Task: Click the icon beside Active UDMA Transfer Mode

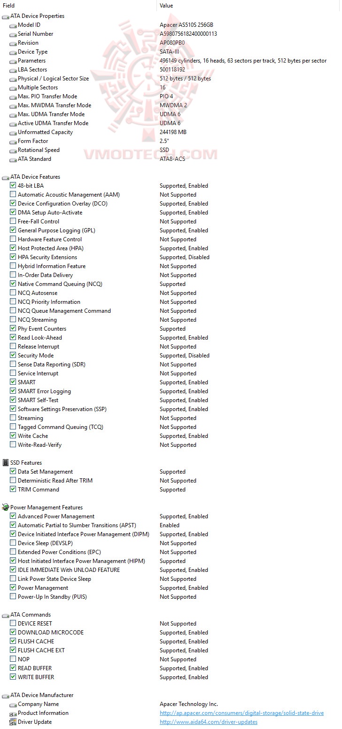Action: 13,123
